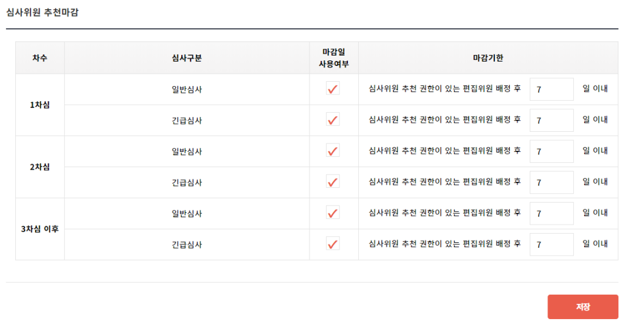This screenshot has width=625, height=324.
Task: Select the 3차심 이후 row group cell
Action: [x=40, y=229]
